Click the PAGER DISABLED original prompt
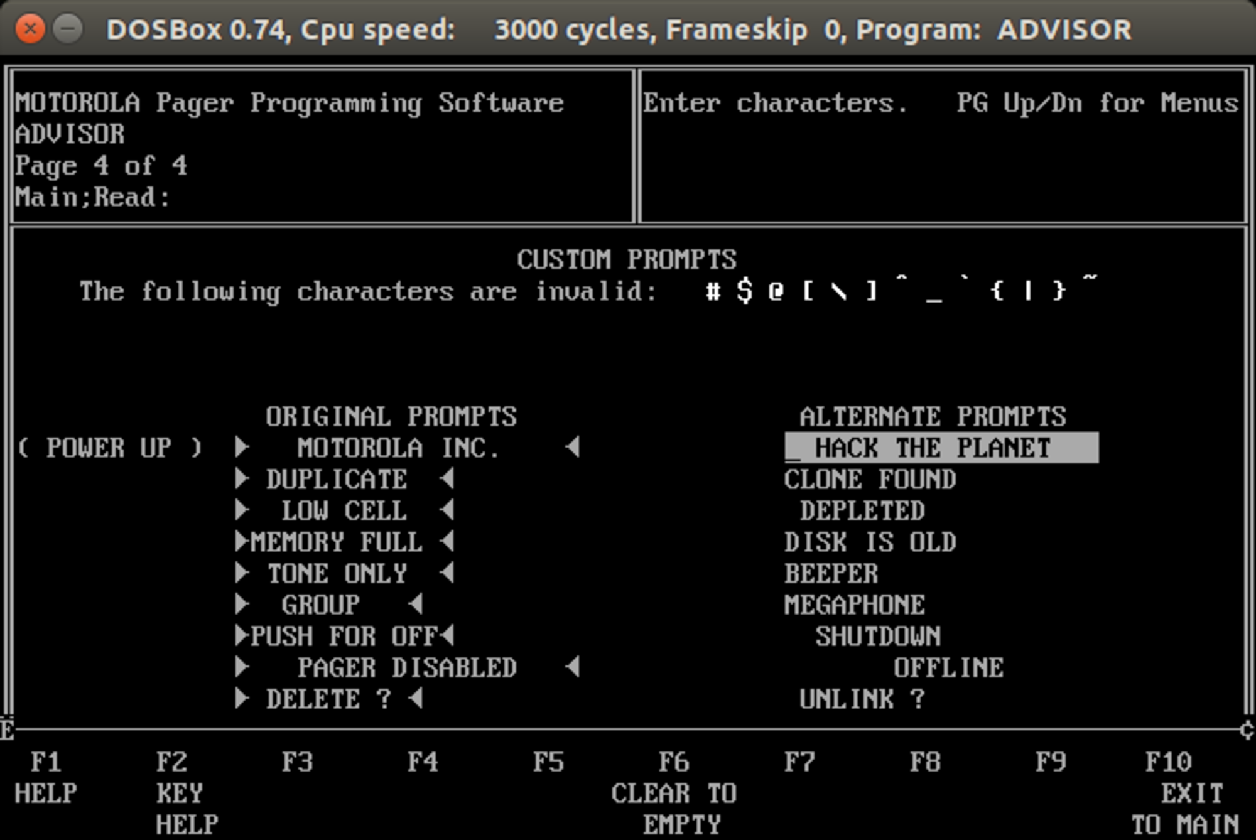Image resolution: width=1256 pixels, height=840 pixels. [x=407, y=668]
